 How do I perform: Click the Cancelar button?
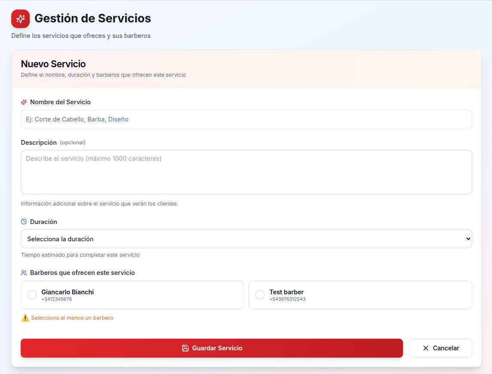[440, 348]
